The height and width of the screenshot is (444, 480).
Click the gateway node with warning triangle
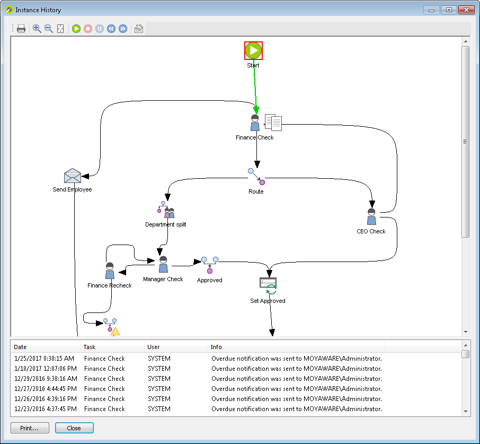pyautogui.click(x=111, y=327)
